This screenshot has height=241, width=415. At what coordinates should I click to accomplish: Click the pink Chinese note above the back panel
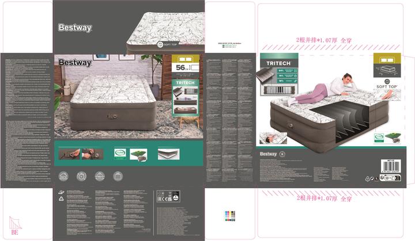tap(324, 40)
